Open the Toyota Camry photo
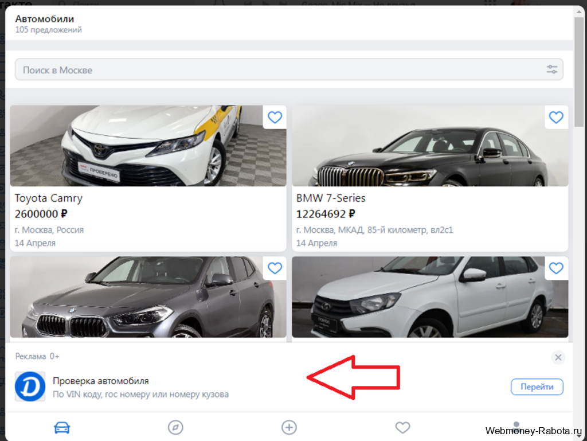Viewport: 587px width, 441px height. [148, 146]
